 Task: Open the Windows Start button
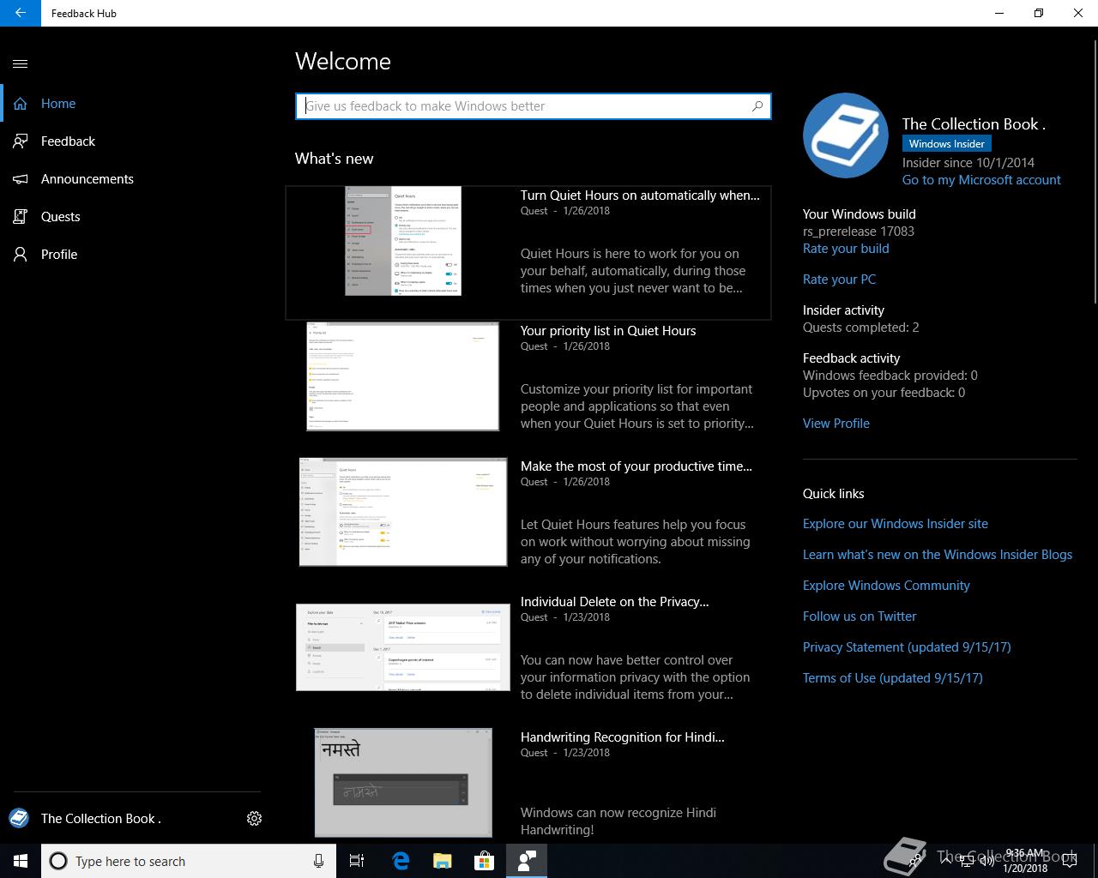tap(21, 861)
